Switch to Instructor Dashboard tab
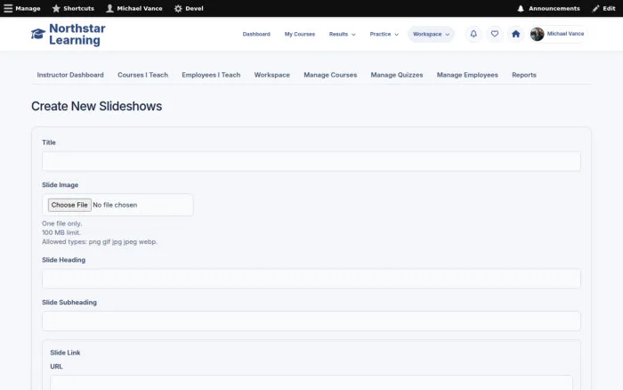Image resolution: width=623 pixels, height=390 pixels. (70, 75)
